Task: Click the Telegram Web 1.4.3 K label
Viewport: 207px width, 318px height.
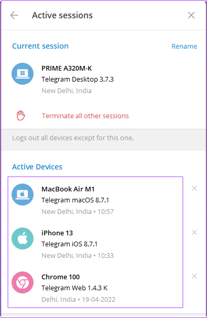Action: point(74,288)
